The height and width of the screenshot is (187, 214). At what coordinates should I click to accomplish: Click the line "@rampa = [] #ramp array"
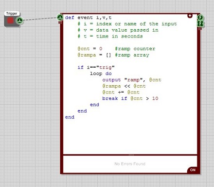coord(113,55)
